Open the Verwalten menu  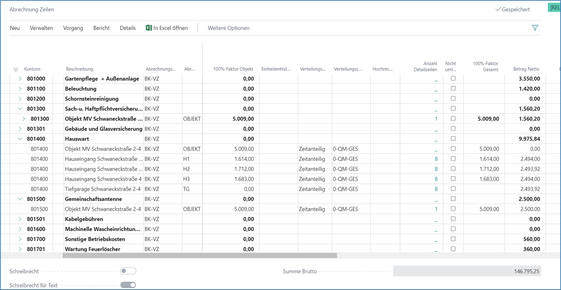41,28
